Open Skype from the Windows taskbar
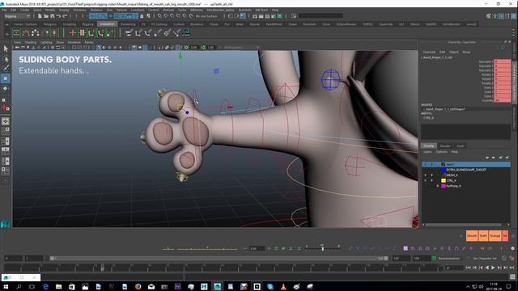This screenshot has height=291, width=518. click(270, 286)
